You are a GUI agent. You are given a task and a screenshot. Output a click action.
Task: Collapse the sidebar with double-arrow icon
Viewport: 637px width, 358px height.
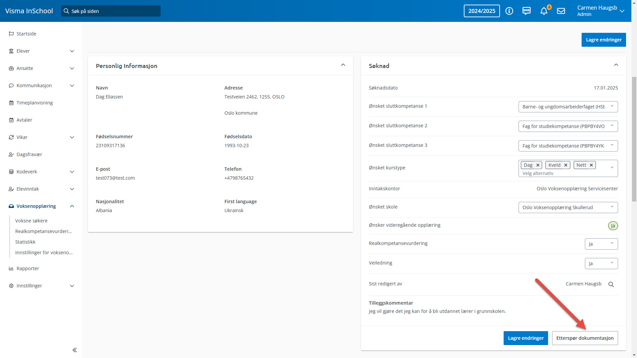point(75,350)
